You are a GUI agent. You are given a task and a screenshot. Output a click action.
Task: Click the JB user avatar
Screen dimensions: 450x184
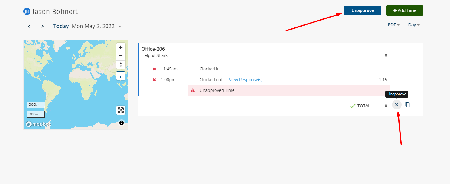pyautogui.click(x=27, y=12)
